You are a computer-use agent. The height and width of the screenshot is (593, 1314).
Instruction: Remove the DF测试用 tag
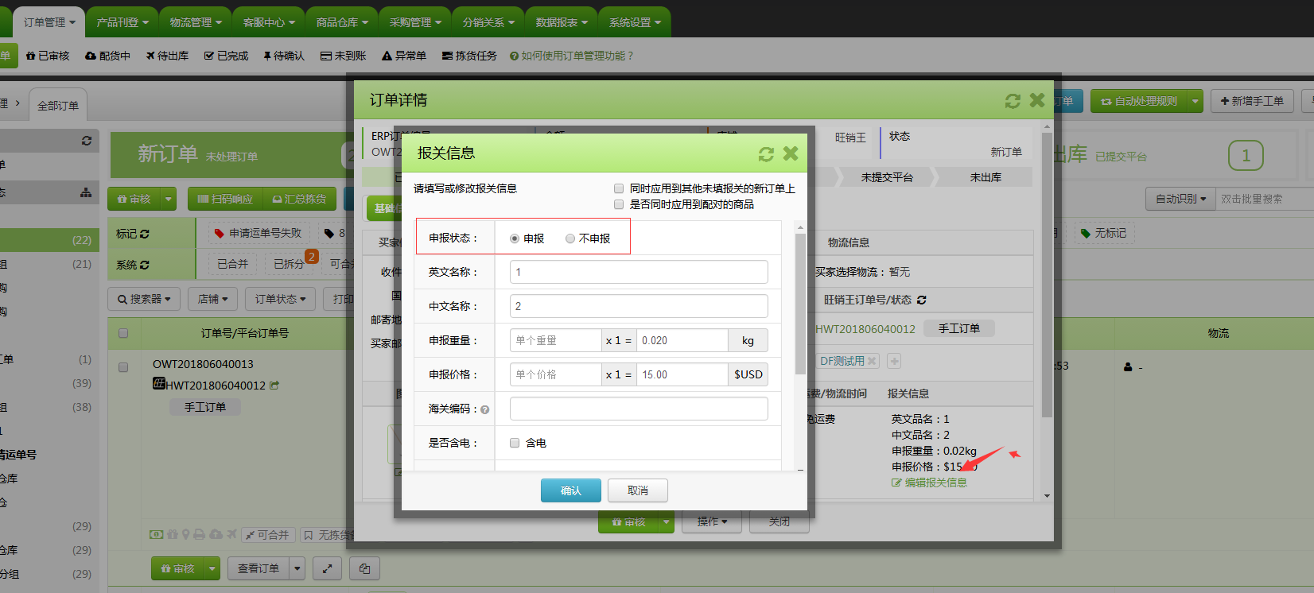coord(872,361)
